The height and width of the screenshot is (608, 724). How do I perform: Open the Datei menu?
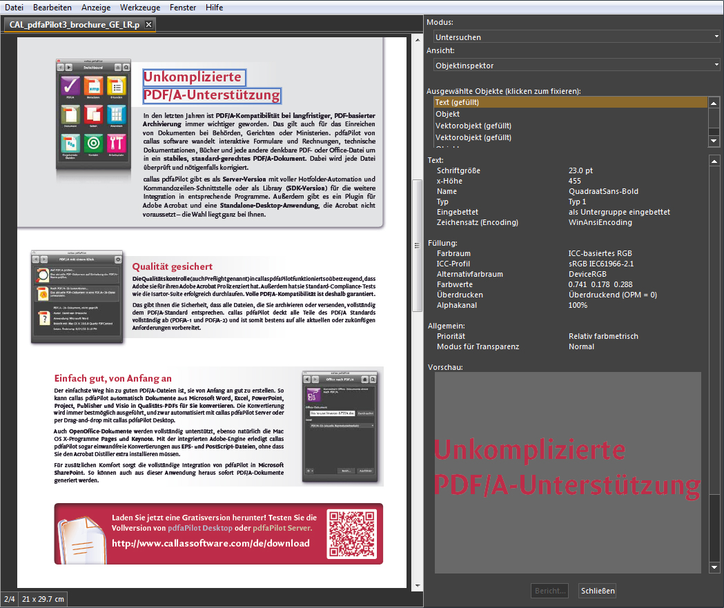click(x=14, y=8)
